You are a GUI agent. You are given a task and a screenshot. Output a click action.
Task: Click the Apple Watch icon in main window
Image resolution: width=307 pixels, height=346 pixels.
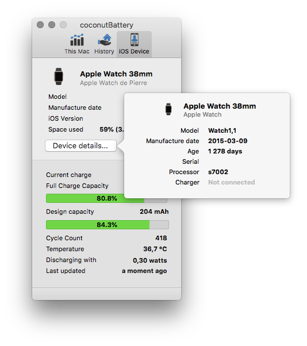point(59,76)
